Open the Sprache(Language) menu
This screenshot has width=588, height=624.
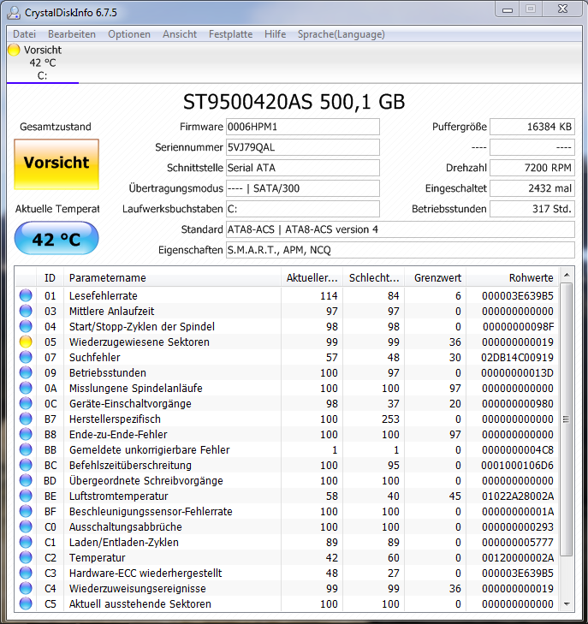(x=341, y=34)
